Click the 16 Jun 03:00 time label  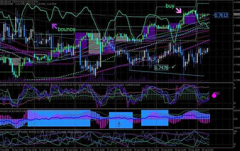(x=45, y=150)
